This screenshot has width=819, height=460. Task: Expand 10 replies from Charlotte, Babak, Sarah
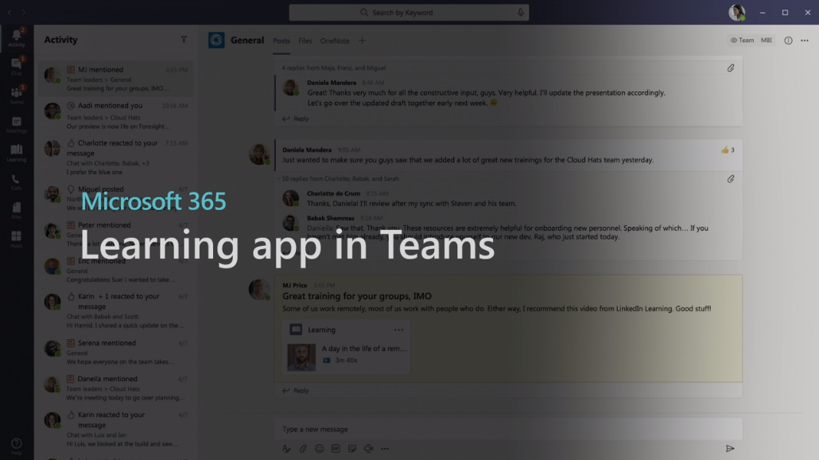coord(340,179)
